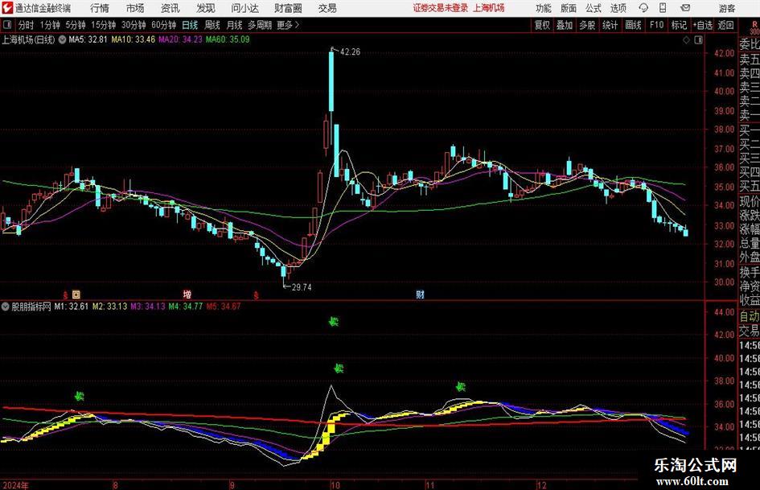Open dropdown circle beside 股朋指标网 indicator
Viewport: 760px width, 490px height.
[6, 307]
